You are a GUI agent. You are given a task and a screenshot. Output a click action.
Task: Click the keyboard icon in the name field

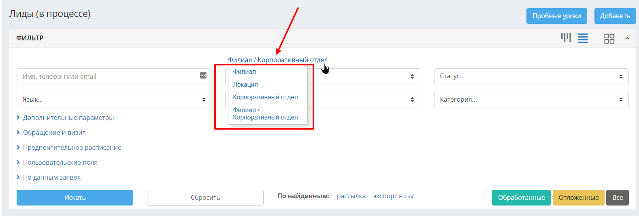203,75
